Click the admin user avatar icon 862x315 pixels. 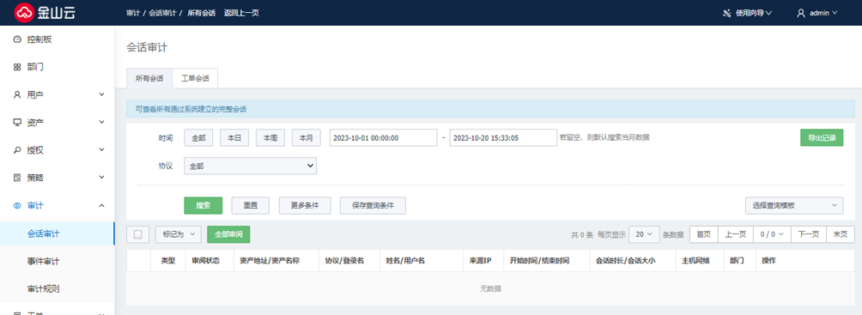pyautogui.click(x=801, y=13)
